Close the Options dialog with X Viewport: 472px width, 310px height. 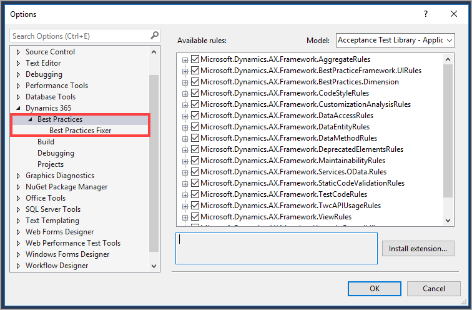[x=454, y=14]
